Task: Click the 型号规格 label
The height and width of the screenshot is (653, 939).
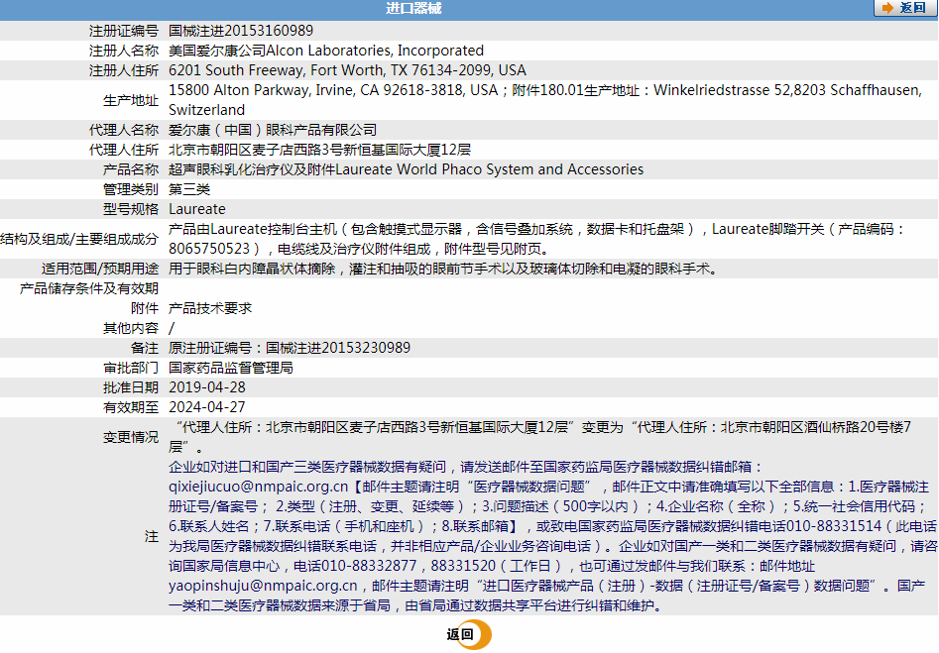Action: (x=131, y=208)
